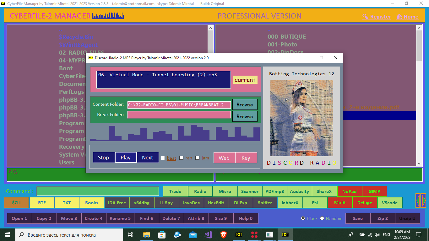
Task: Check the battery status tray icon
Action: [x=362, y=234]
